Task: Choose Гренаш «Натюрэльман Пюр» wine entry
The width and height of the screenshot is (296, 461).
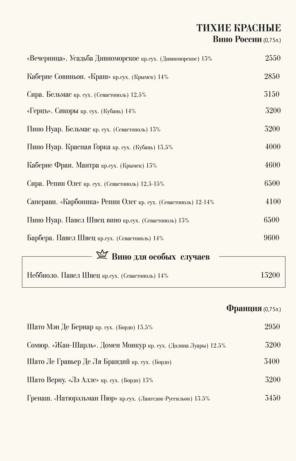Action: [x=118, y=399]
